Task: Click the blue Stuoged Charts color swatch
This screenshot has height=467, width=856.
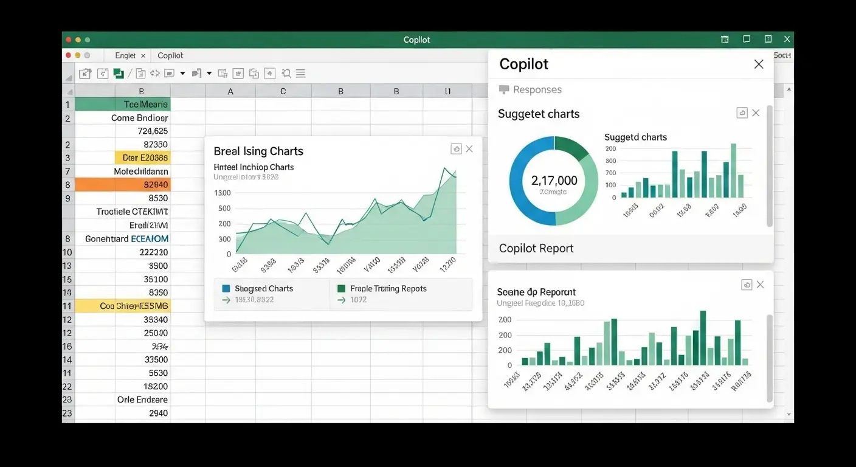Action: pos(226,289)
